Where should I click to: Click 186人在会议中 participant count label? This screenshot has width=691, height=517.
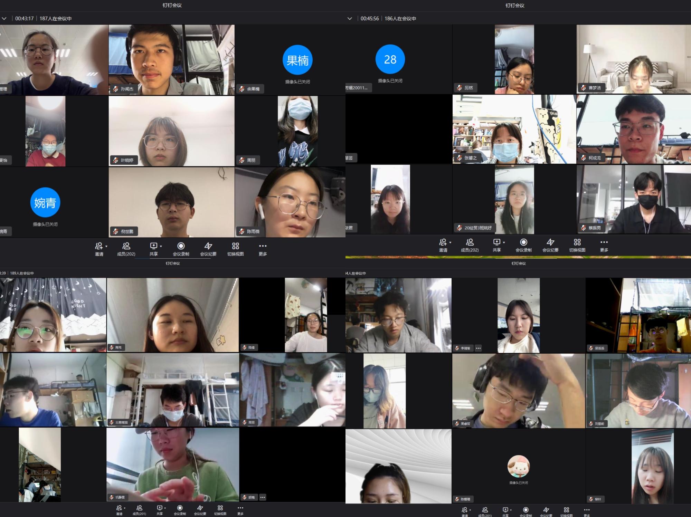[400, 18]
